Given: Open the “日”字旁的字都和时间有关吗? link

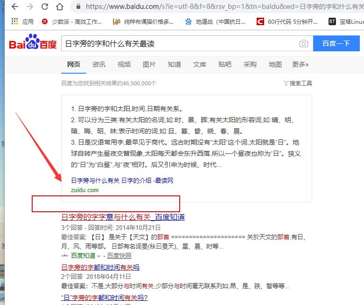Looking at the screenshot, I should [x=104, y=298].
